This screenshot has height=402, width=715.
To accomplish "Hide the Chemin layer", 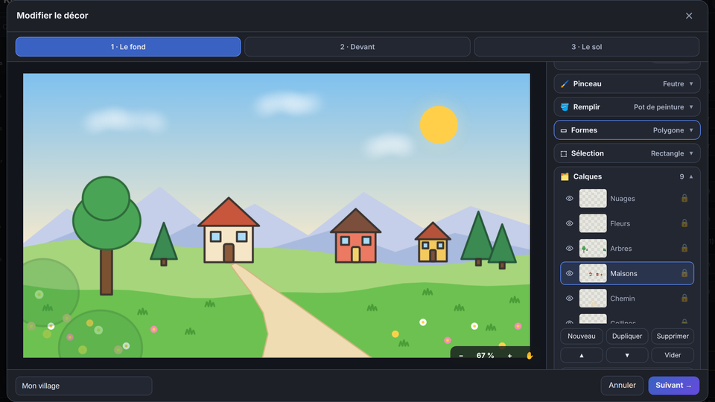I will (570, 299).
